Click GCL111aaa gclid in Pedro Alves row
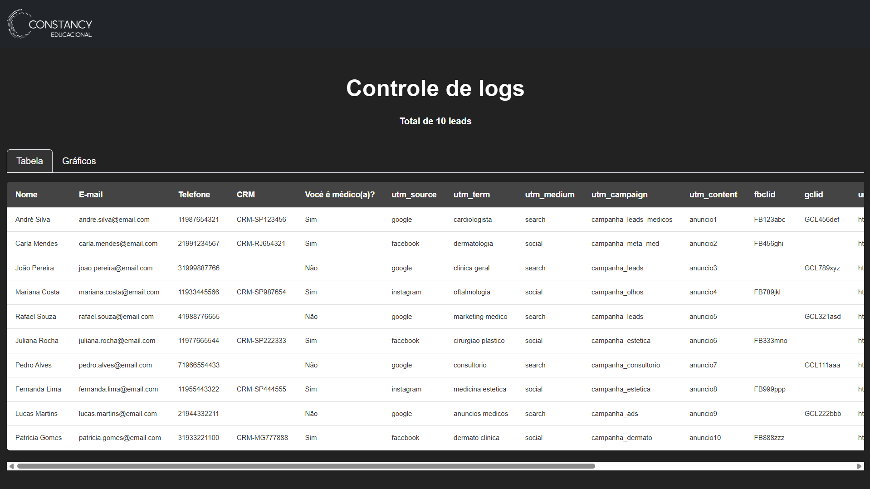870x489 pixels. point(822,365)
